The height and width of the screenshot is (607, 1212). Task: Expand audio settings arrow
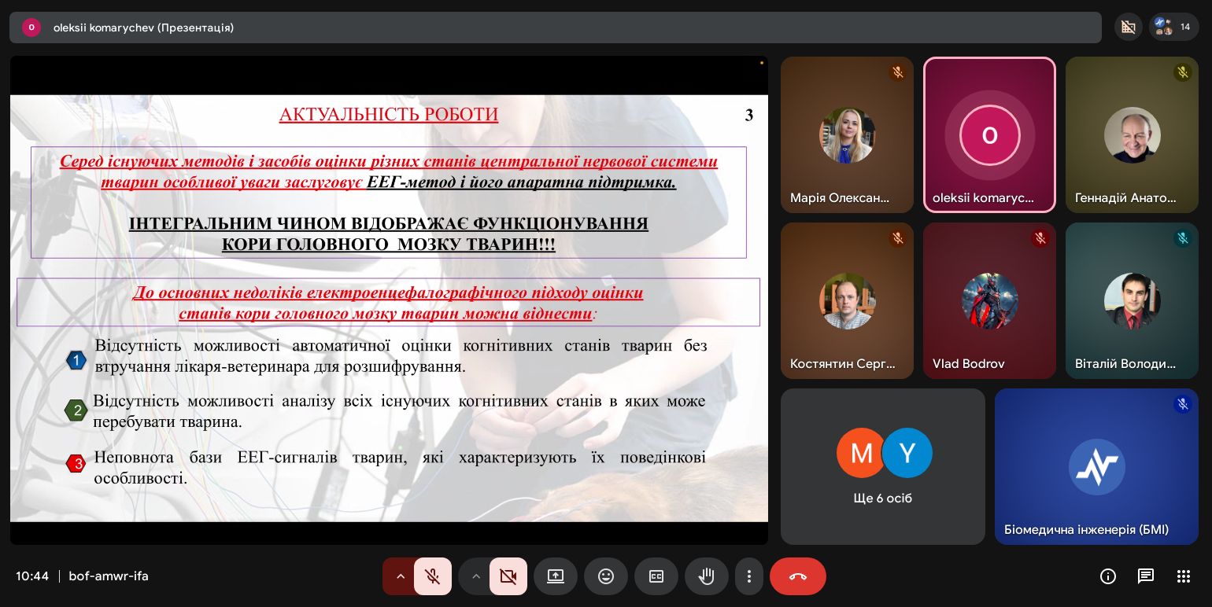pos(400,576)
